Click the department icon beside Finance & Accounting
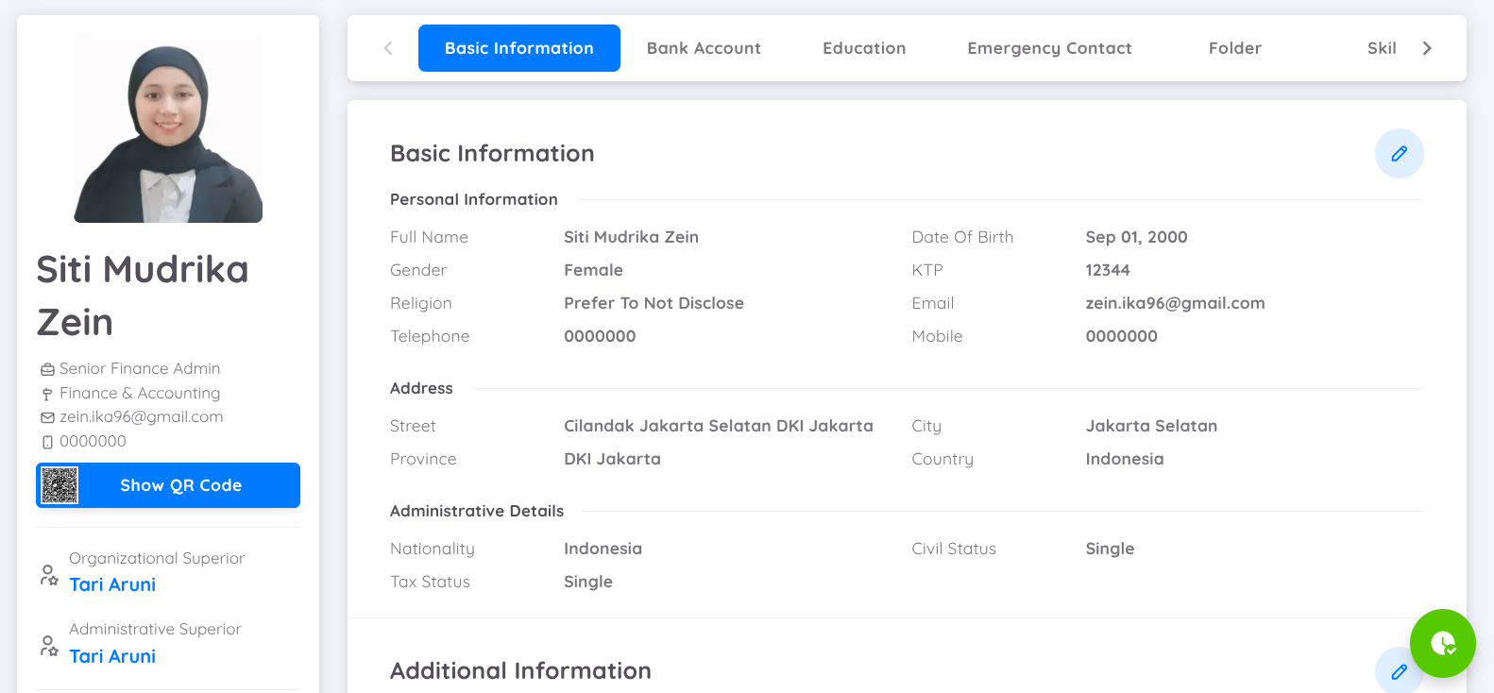The width and height of the screenshot is (1494, 693). click(x=47, y=394)
